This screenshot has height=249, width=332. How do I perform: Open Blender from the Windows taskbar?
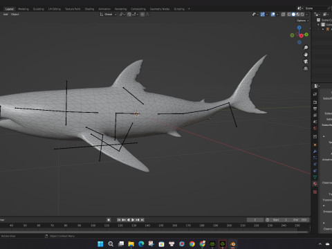tap(232, 244)
